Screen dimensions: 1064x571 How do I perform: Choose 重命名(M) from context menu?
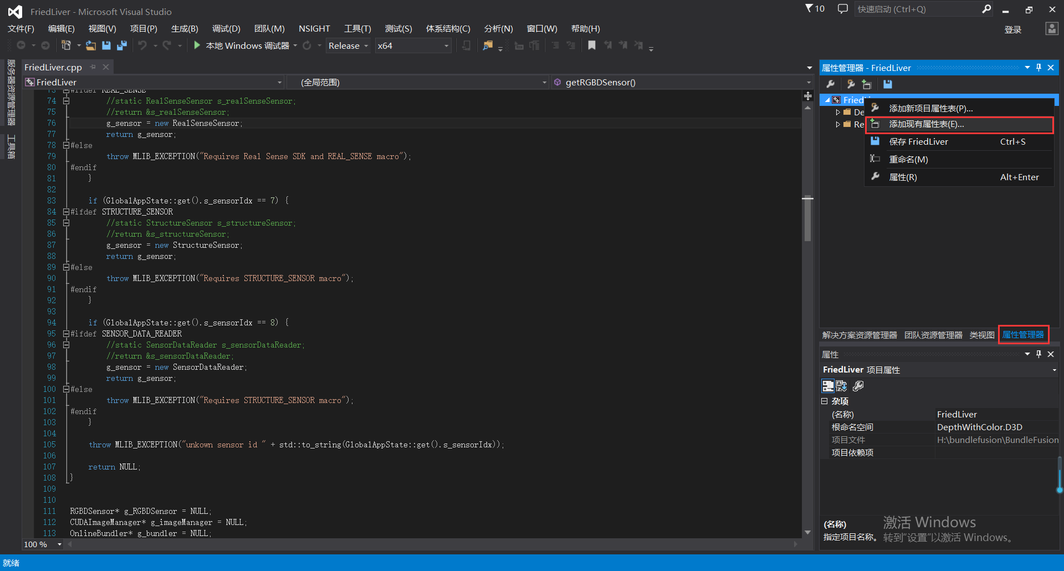pyautogui.click(x=959, y=159)
